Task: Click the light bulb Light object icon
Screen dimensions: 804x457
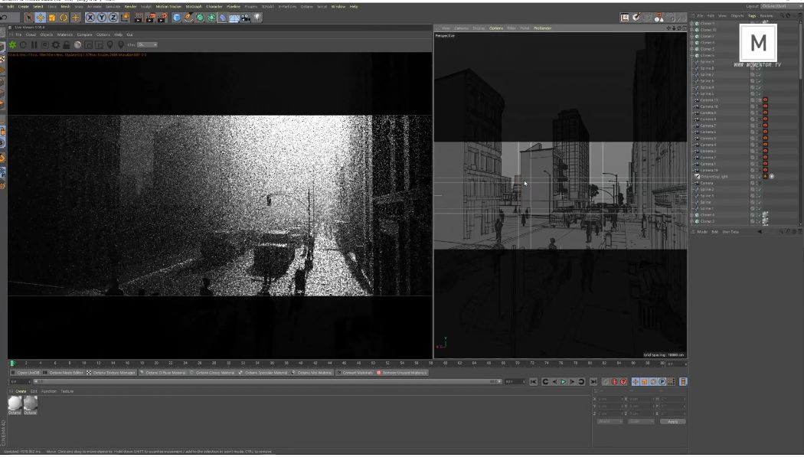Action: tap(257, 18)
